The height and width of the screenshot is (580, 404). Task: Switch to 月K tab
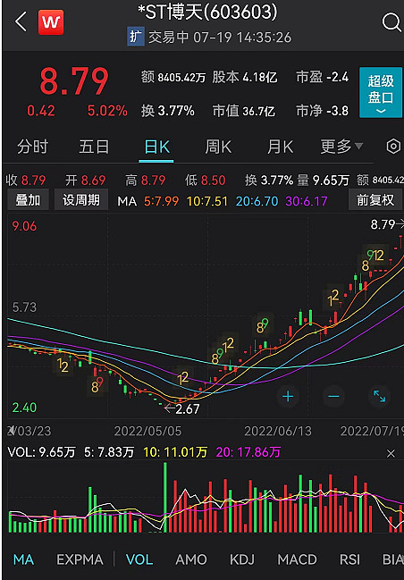280,147
